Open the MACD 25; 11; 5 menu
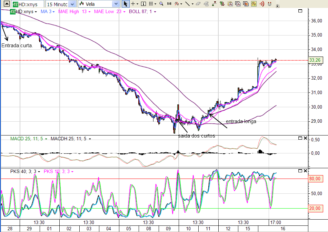Image resolution: width=328 pixels, height=232 pixels. [46, 139]
